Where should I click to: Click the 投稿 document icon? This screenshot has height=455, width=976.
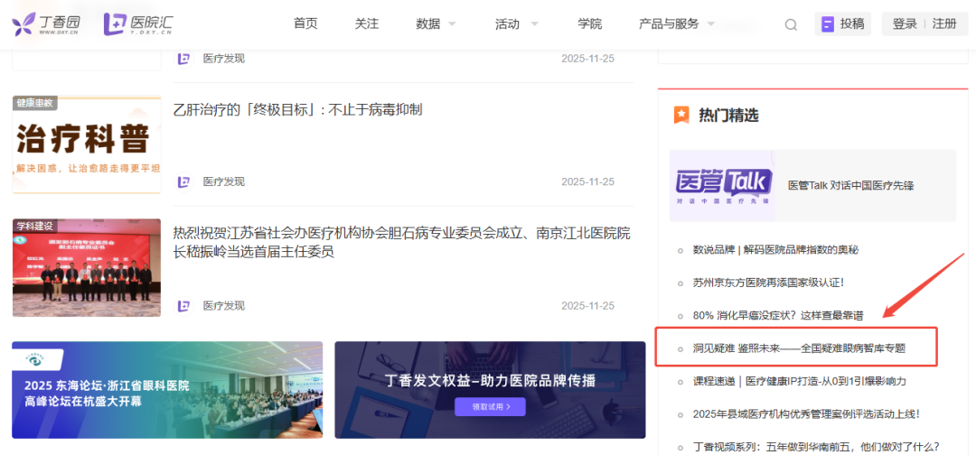pos(827,24)
